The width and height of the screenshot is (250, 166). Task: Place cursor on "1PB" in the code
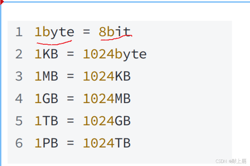point(46,143)
